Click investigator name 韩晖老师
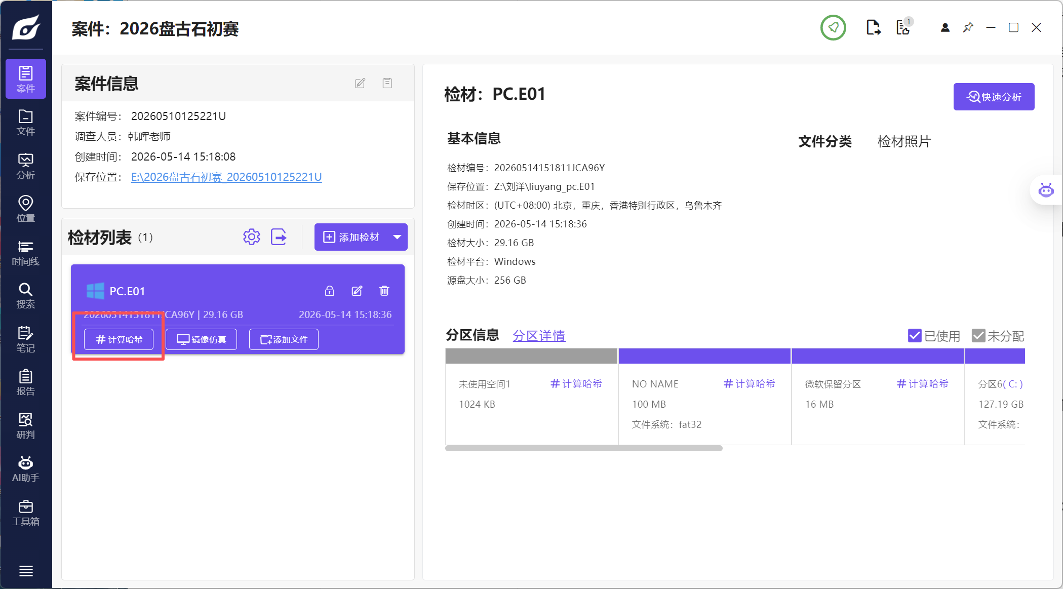Viewport: 1063px width, 589px height. coord(149,136)
